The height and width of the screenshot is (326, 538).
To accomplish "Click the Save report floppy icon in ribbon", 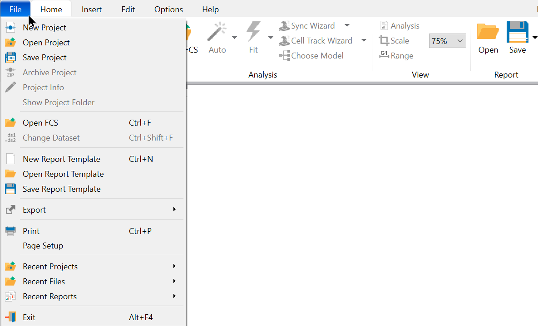I will [517, 32].
